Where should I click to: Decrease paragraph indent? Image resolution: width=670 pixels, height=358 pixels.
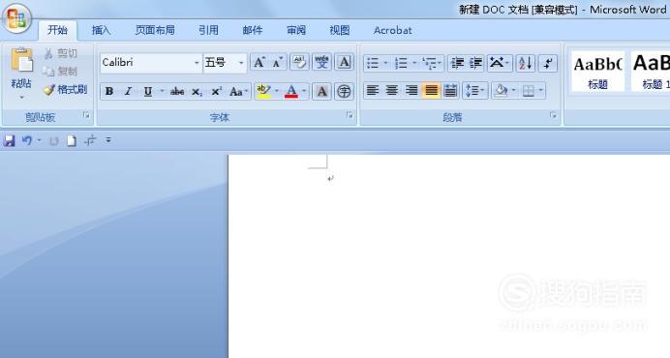pyautogui.click(x=457, y=63)
